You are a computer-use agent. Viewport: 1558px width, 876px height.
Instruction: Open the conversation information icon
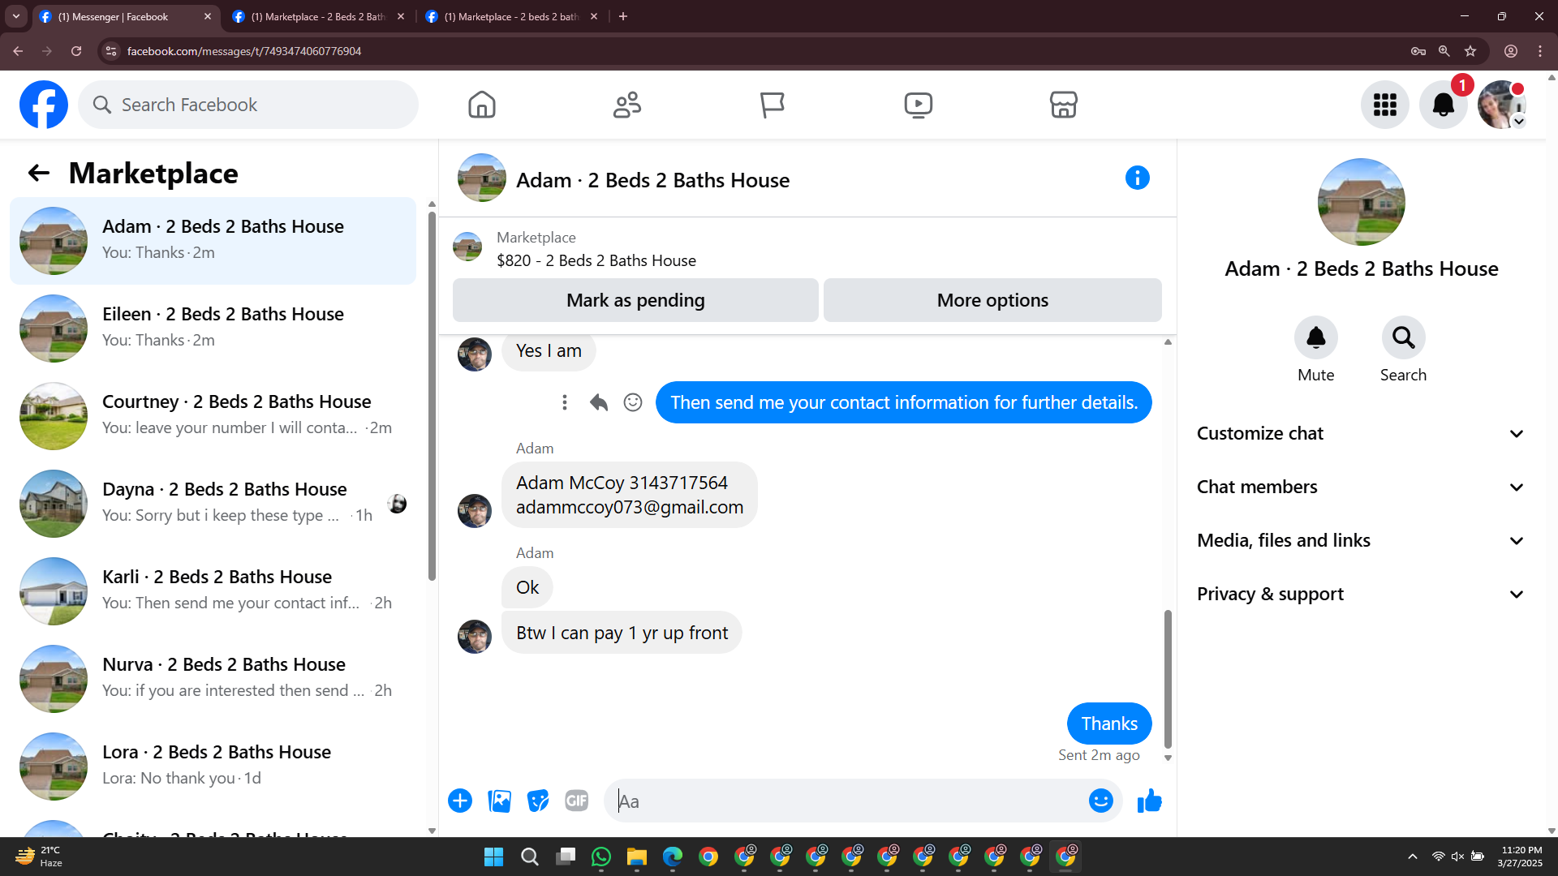(1138, 178)
